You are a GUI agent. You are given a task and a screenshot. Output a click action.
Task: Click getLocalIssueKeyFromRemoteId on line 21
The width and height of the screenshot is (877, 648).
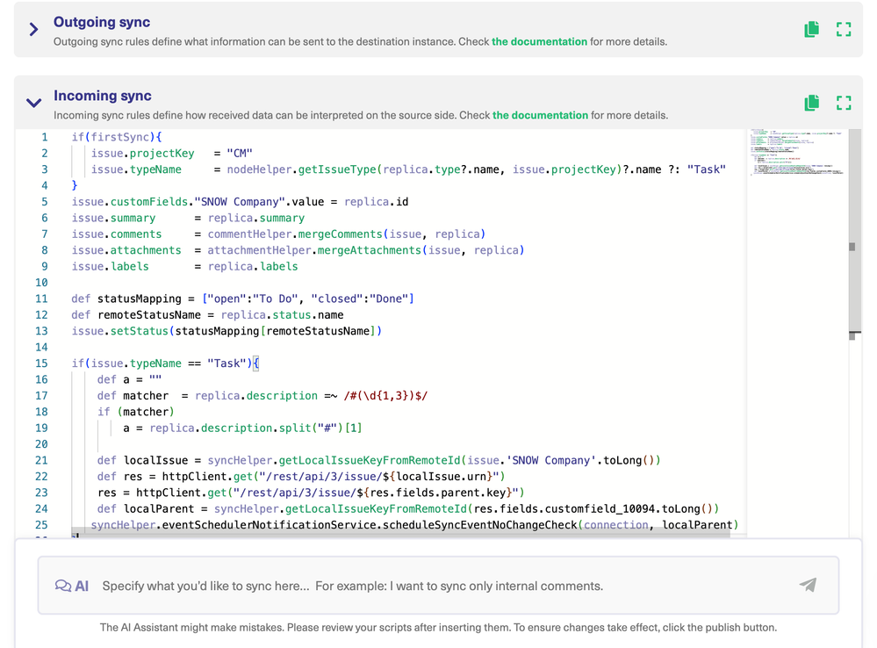[x=369, y=460]
